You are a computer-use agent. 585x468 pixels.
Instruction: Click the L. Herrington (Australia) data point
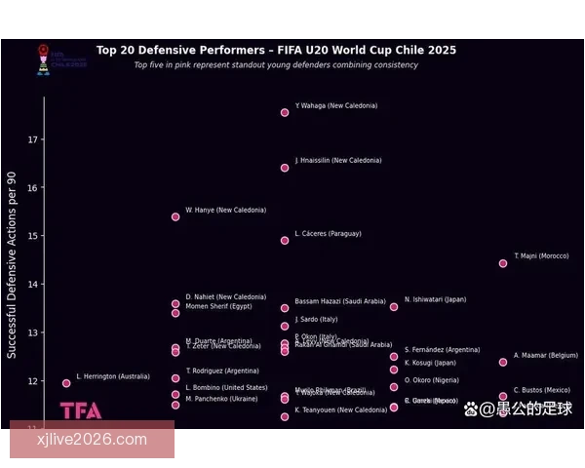click(66, 383)
